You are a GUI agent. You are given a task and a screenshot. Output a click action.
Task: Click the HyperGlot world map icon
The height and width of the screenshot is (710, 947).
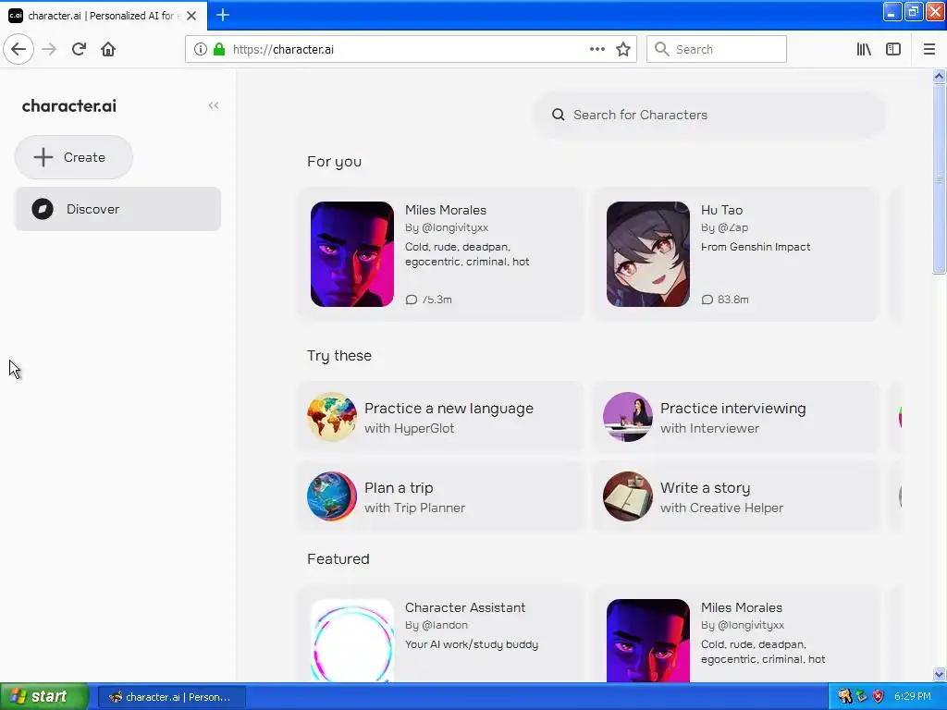[332, 417]
